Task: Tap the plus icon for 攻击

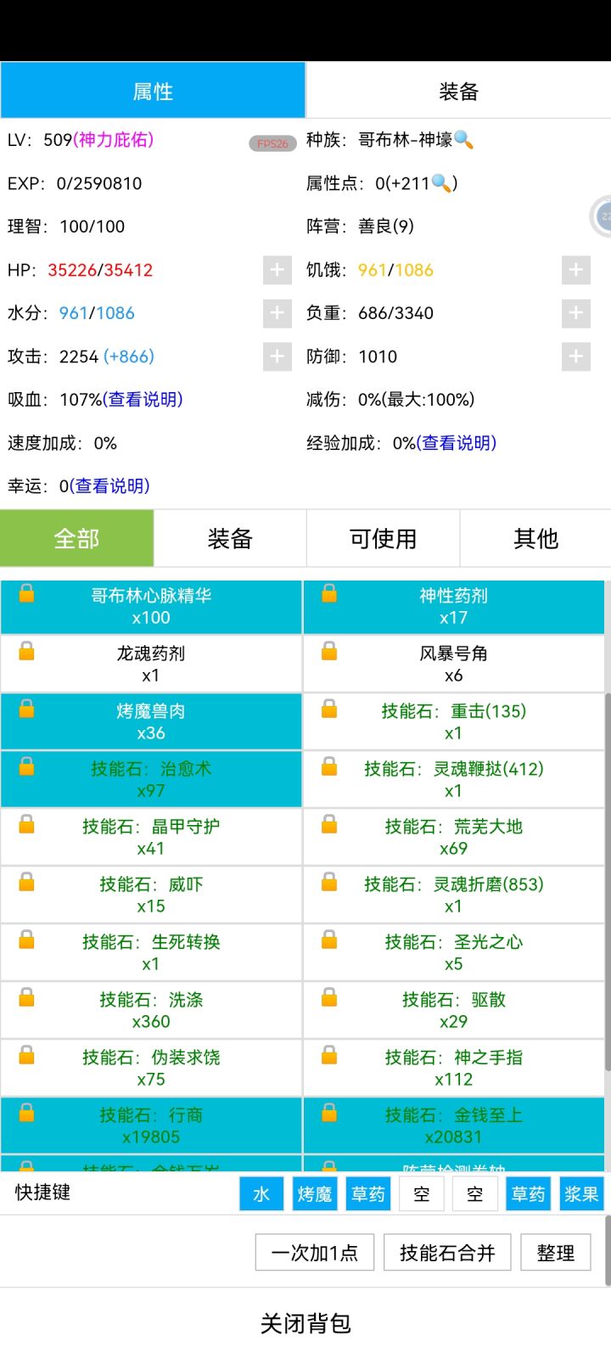Action: point(277,356)
